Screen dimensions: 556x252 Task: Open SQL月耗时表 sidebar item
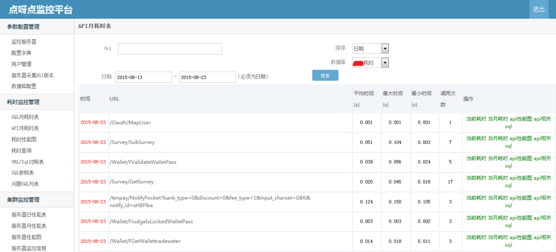coord(25,117)
